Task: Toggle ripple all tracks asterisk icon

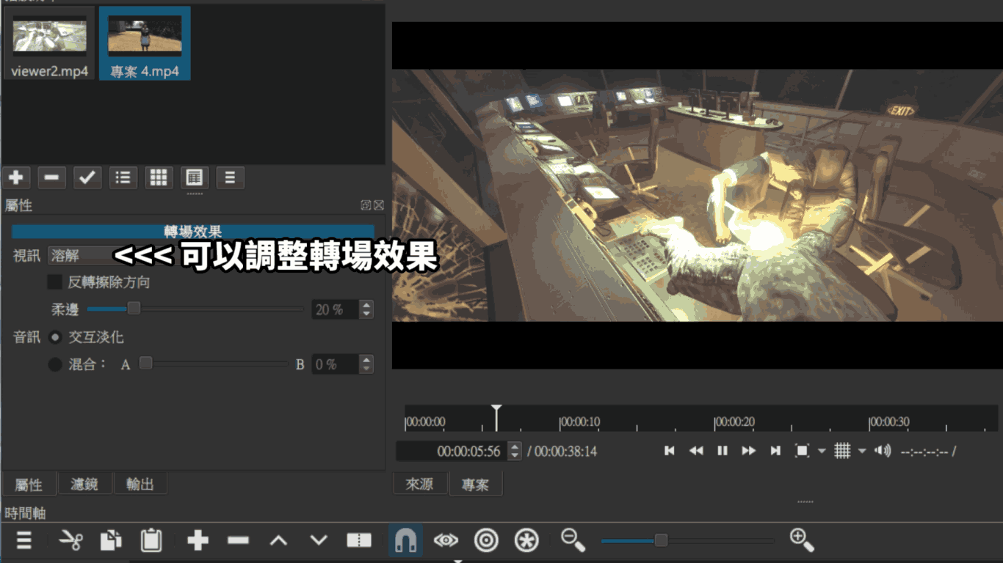Action: 526,541
